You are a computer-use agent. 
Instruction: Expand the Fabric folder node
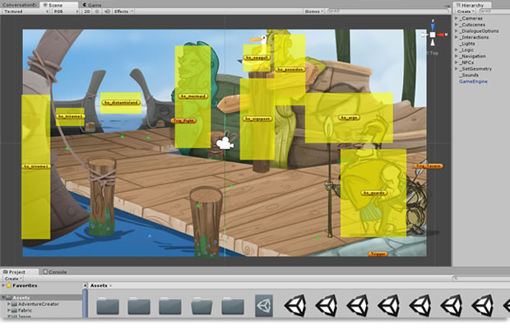click(9, 310)
